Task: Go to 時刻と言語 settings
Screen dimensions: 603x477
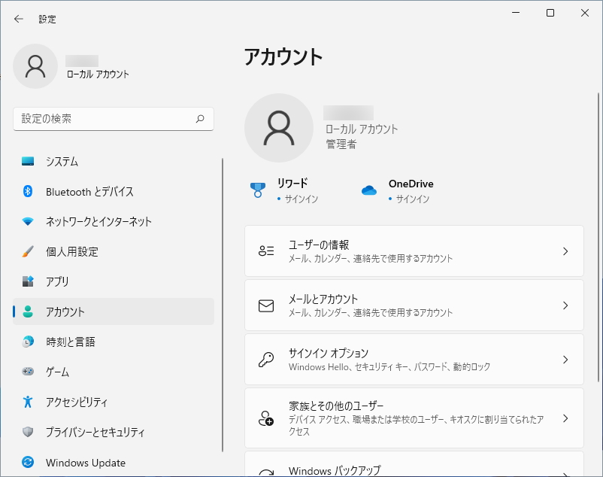Action: [x=114, y=342]
